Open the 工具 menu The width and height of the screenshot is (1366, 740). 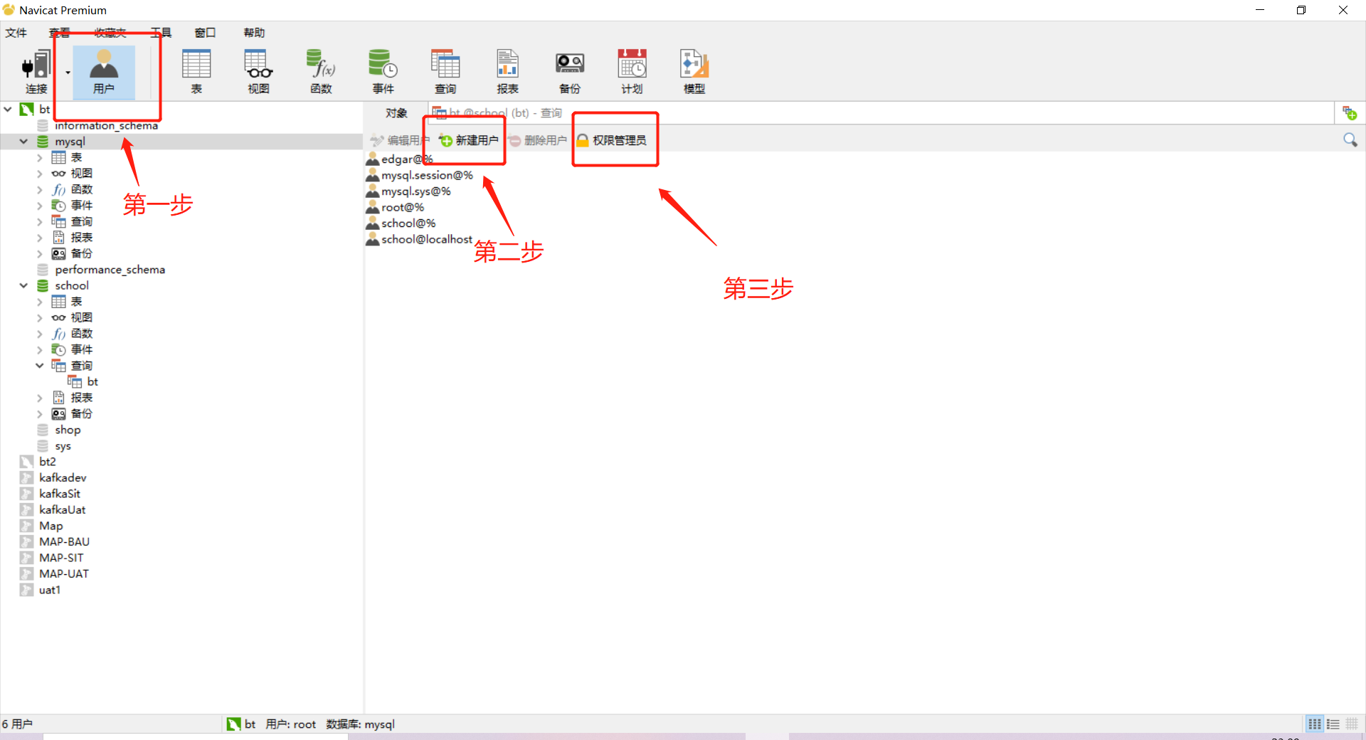(x=161, y=33)
